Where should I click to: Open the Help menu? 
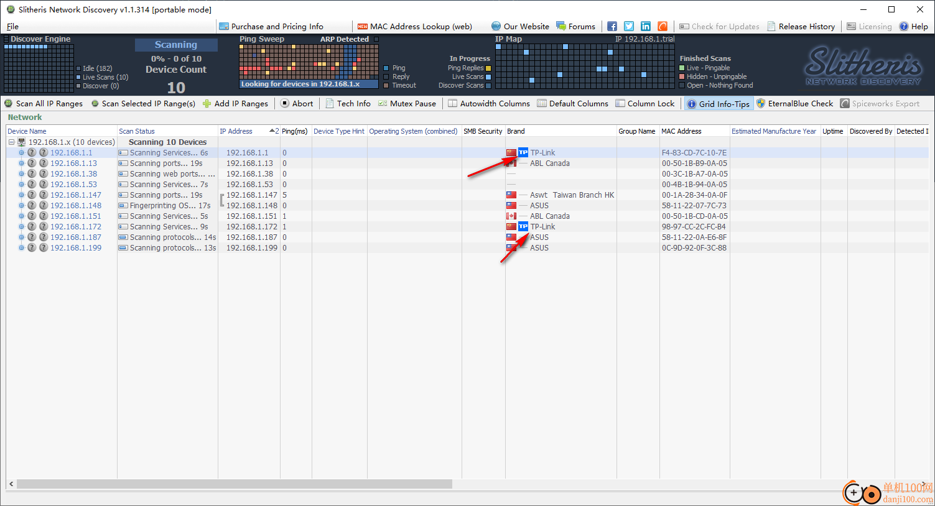coord(914,26)
